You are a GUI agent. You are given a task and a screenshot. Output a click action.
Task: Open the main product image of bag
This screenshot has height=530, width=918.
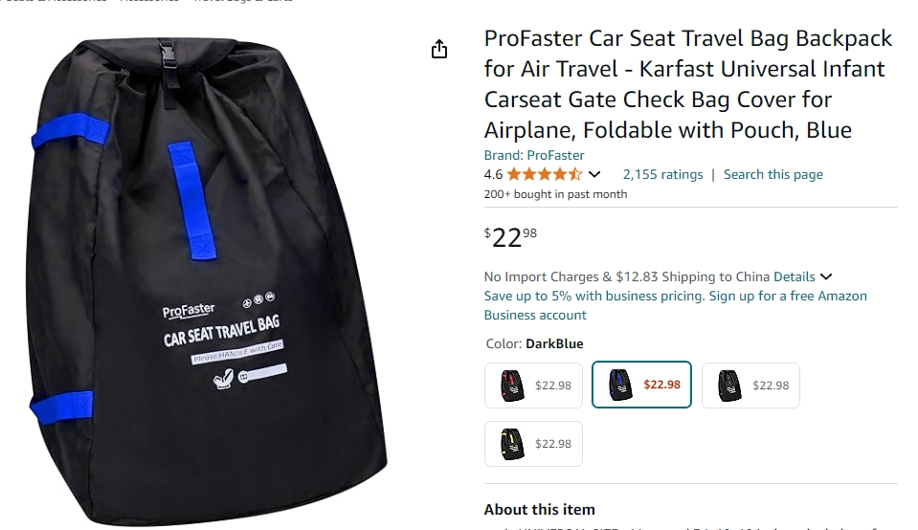pos(208,282)
